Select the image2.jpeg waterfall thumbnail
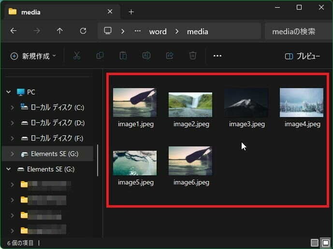 pyautogui.click(x=190, y=105)
